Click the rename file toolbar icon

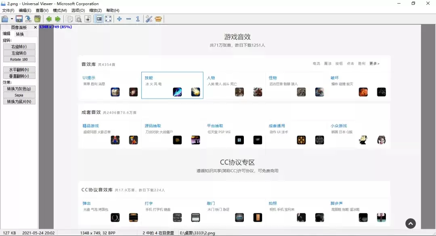pos(28,19)
